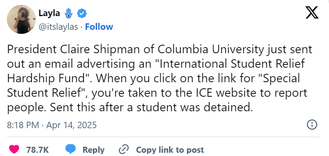Click the hamsa hand emoji next to Layla

point(69,13)
